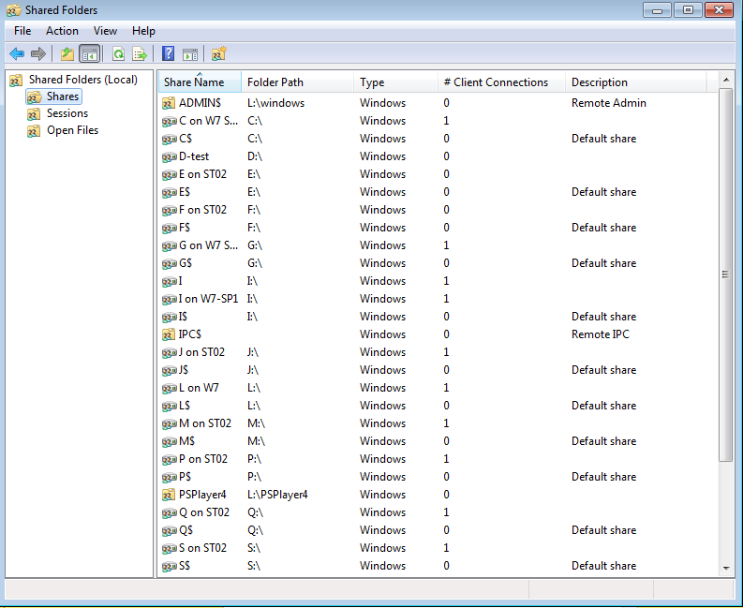This screenshot has width=743, height=608.
Task: Select the 'M on ST02' share row
Action: 438,423
